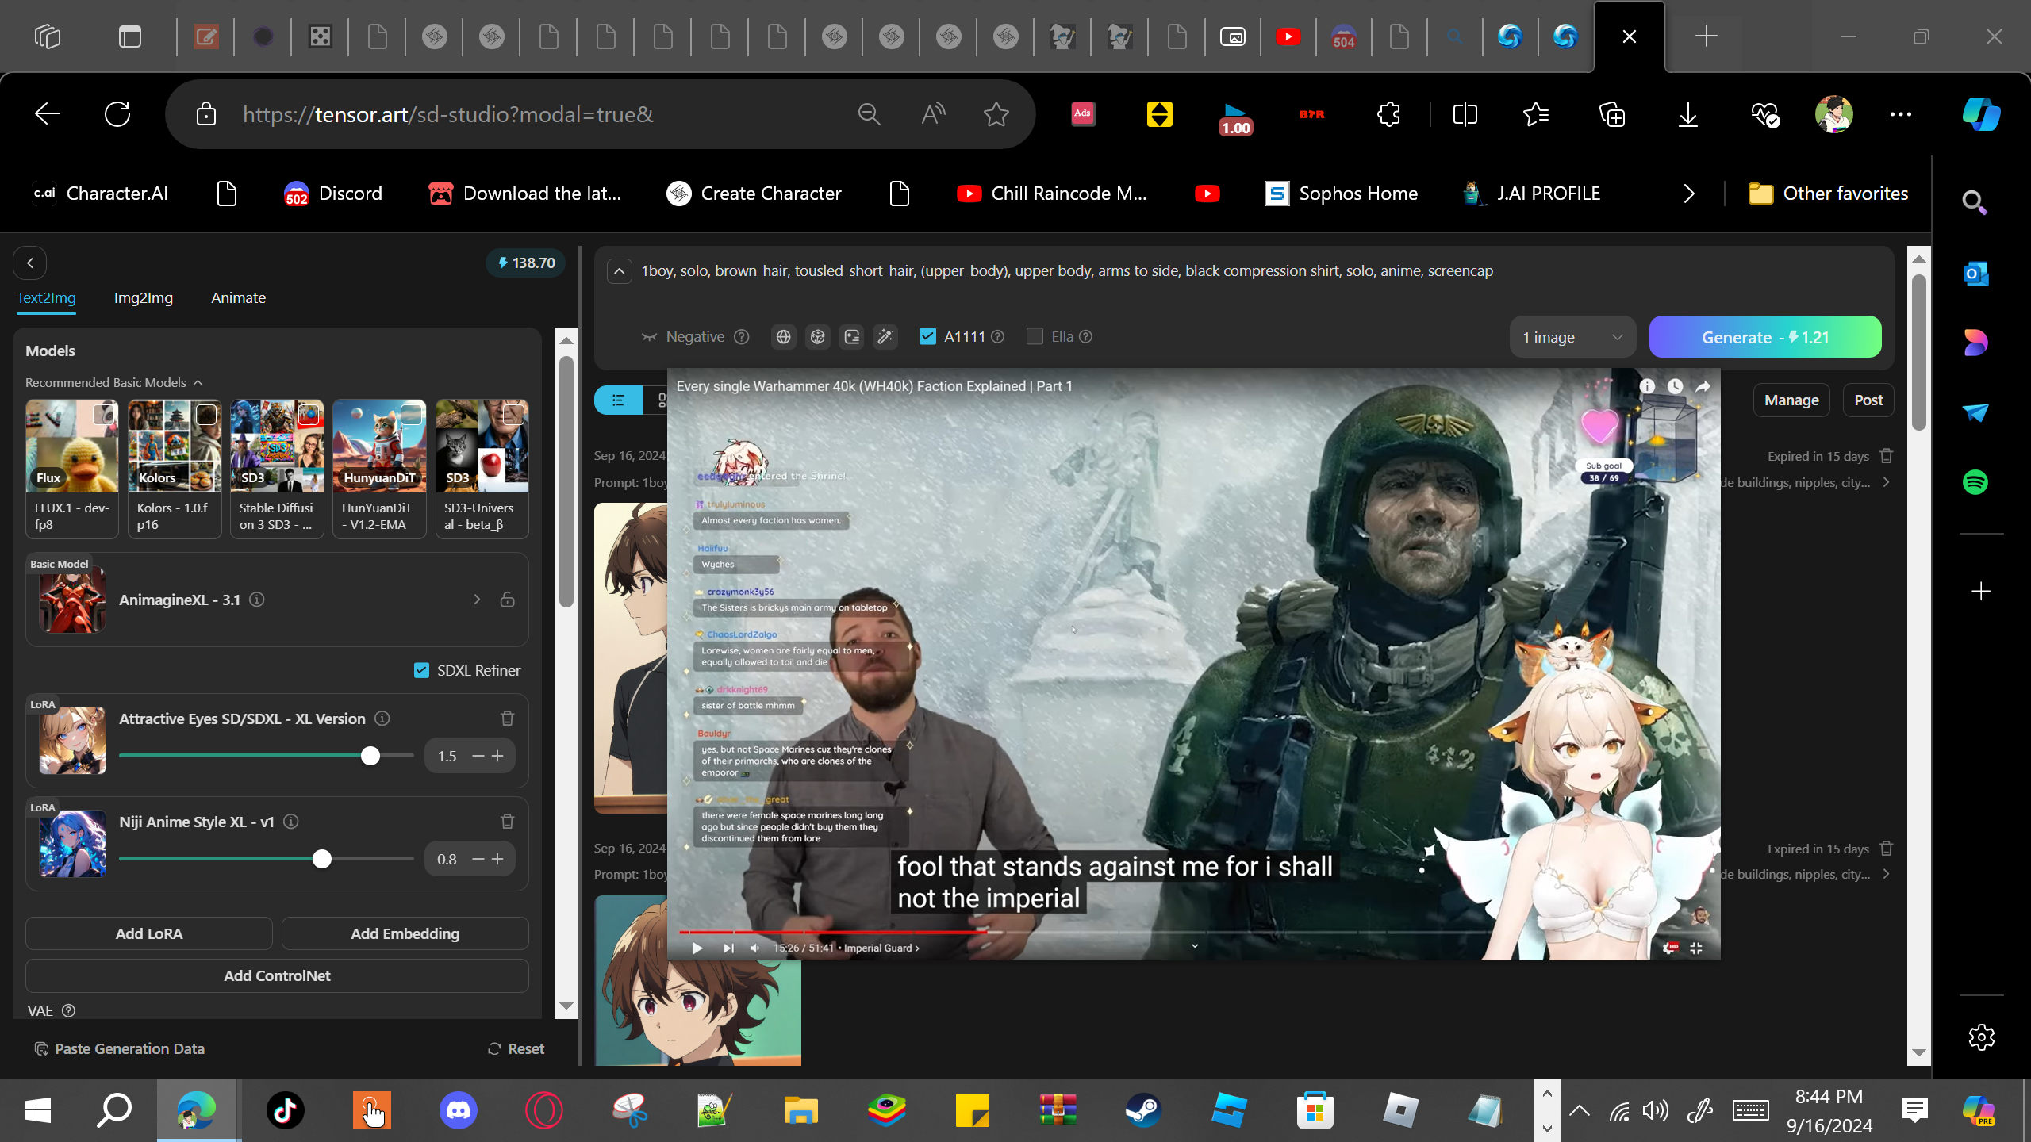Show more favorites bar items chevron
Screen dimensions: 2031x1142
[1689, 194]
